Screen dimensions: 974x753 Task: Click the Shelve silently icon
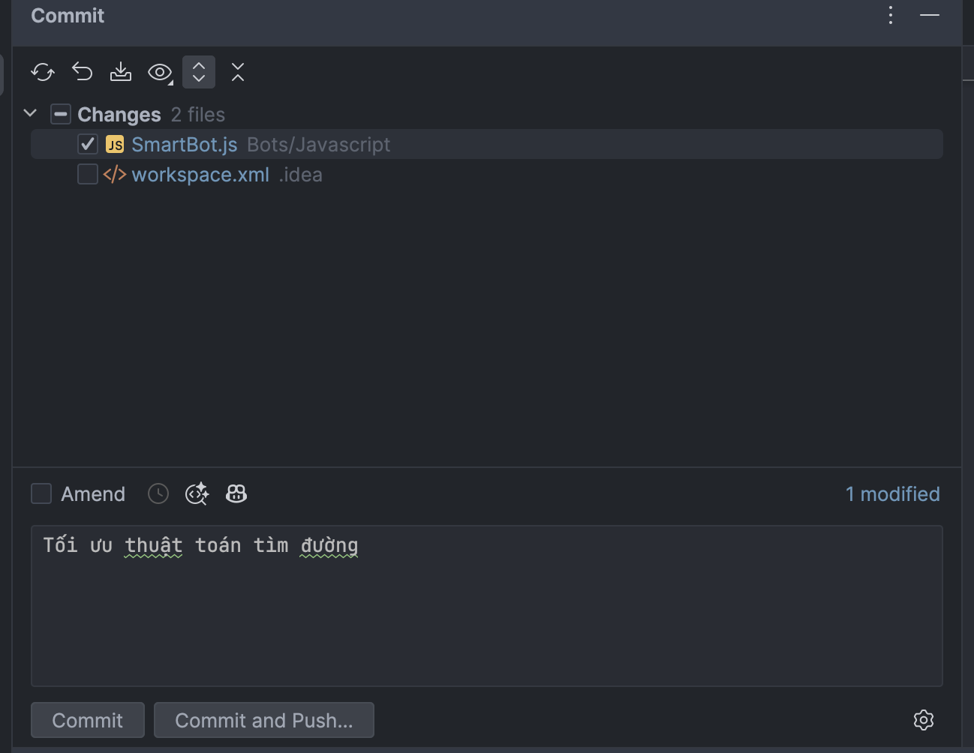tap(121, 72)
